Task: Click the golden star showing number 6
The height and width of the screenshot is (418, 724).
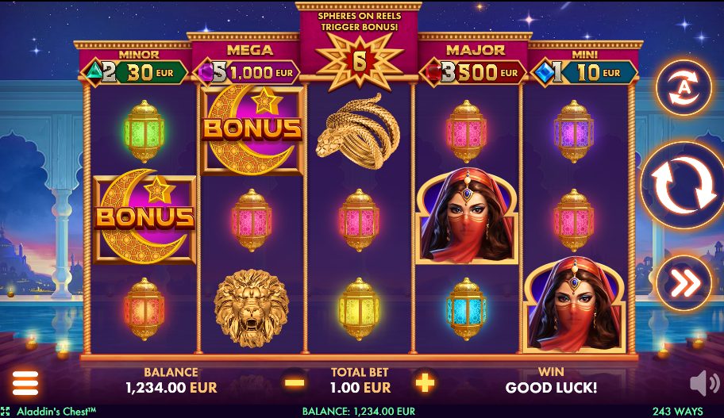Action: pos(360,61)
